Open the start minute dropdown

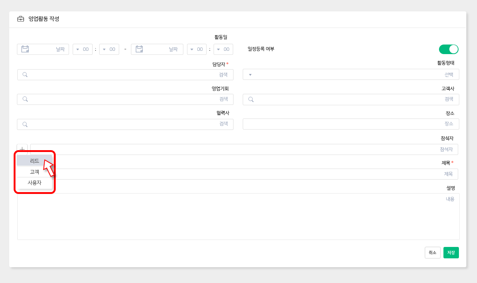tap(109, 49)
